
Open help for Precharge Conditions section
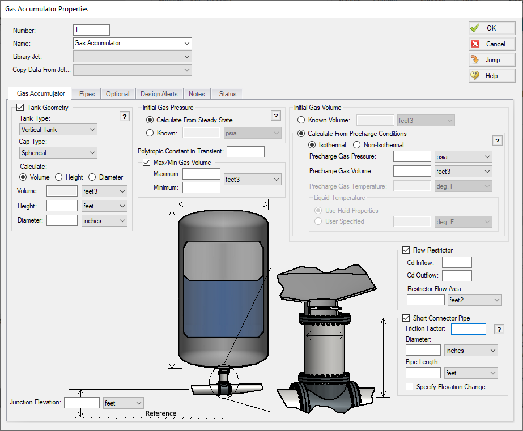pos(498,141)
